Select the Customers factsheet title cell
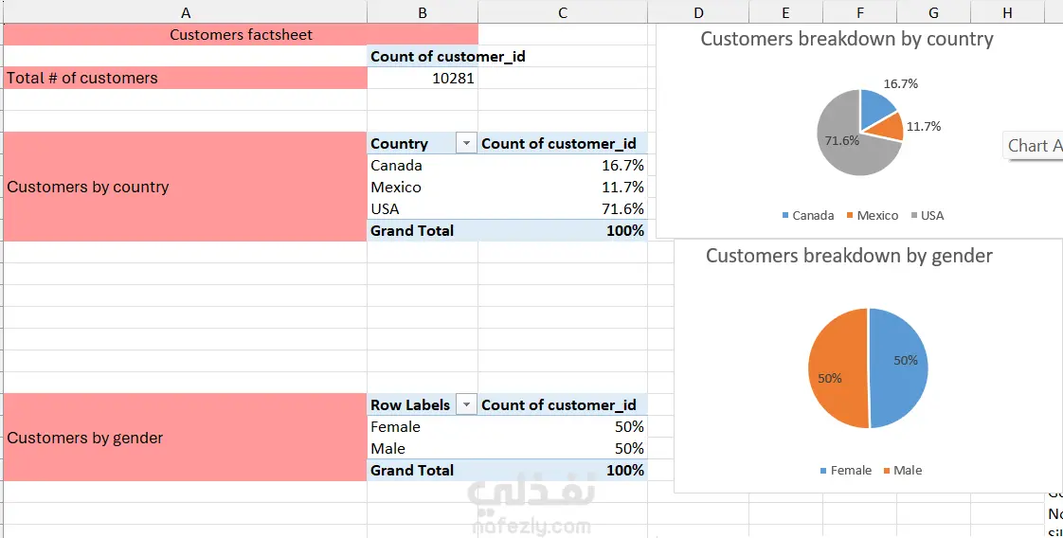 (241, 35)
